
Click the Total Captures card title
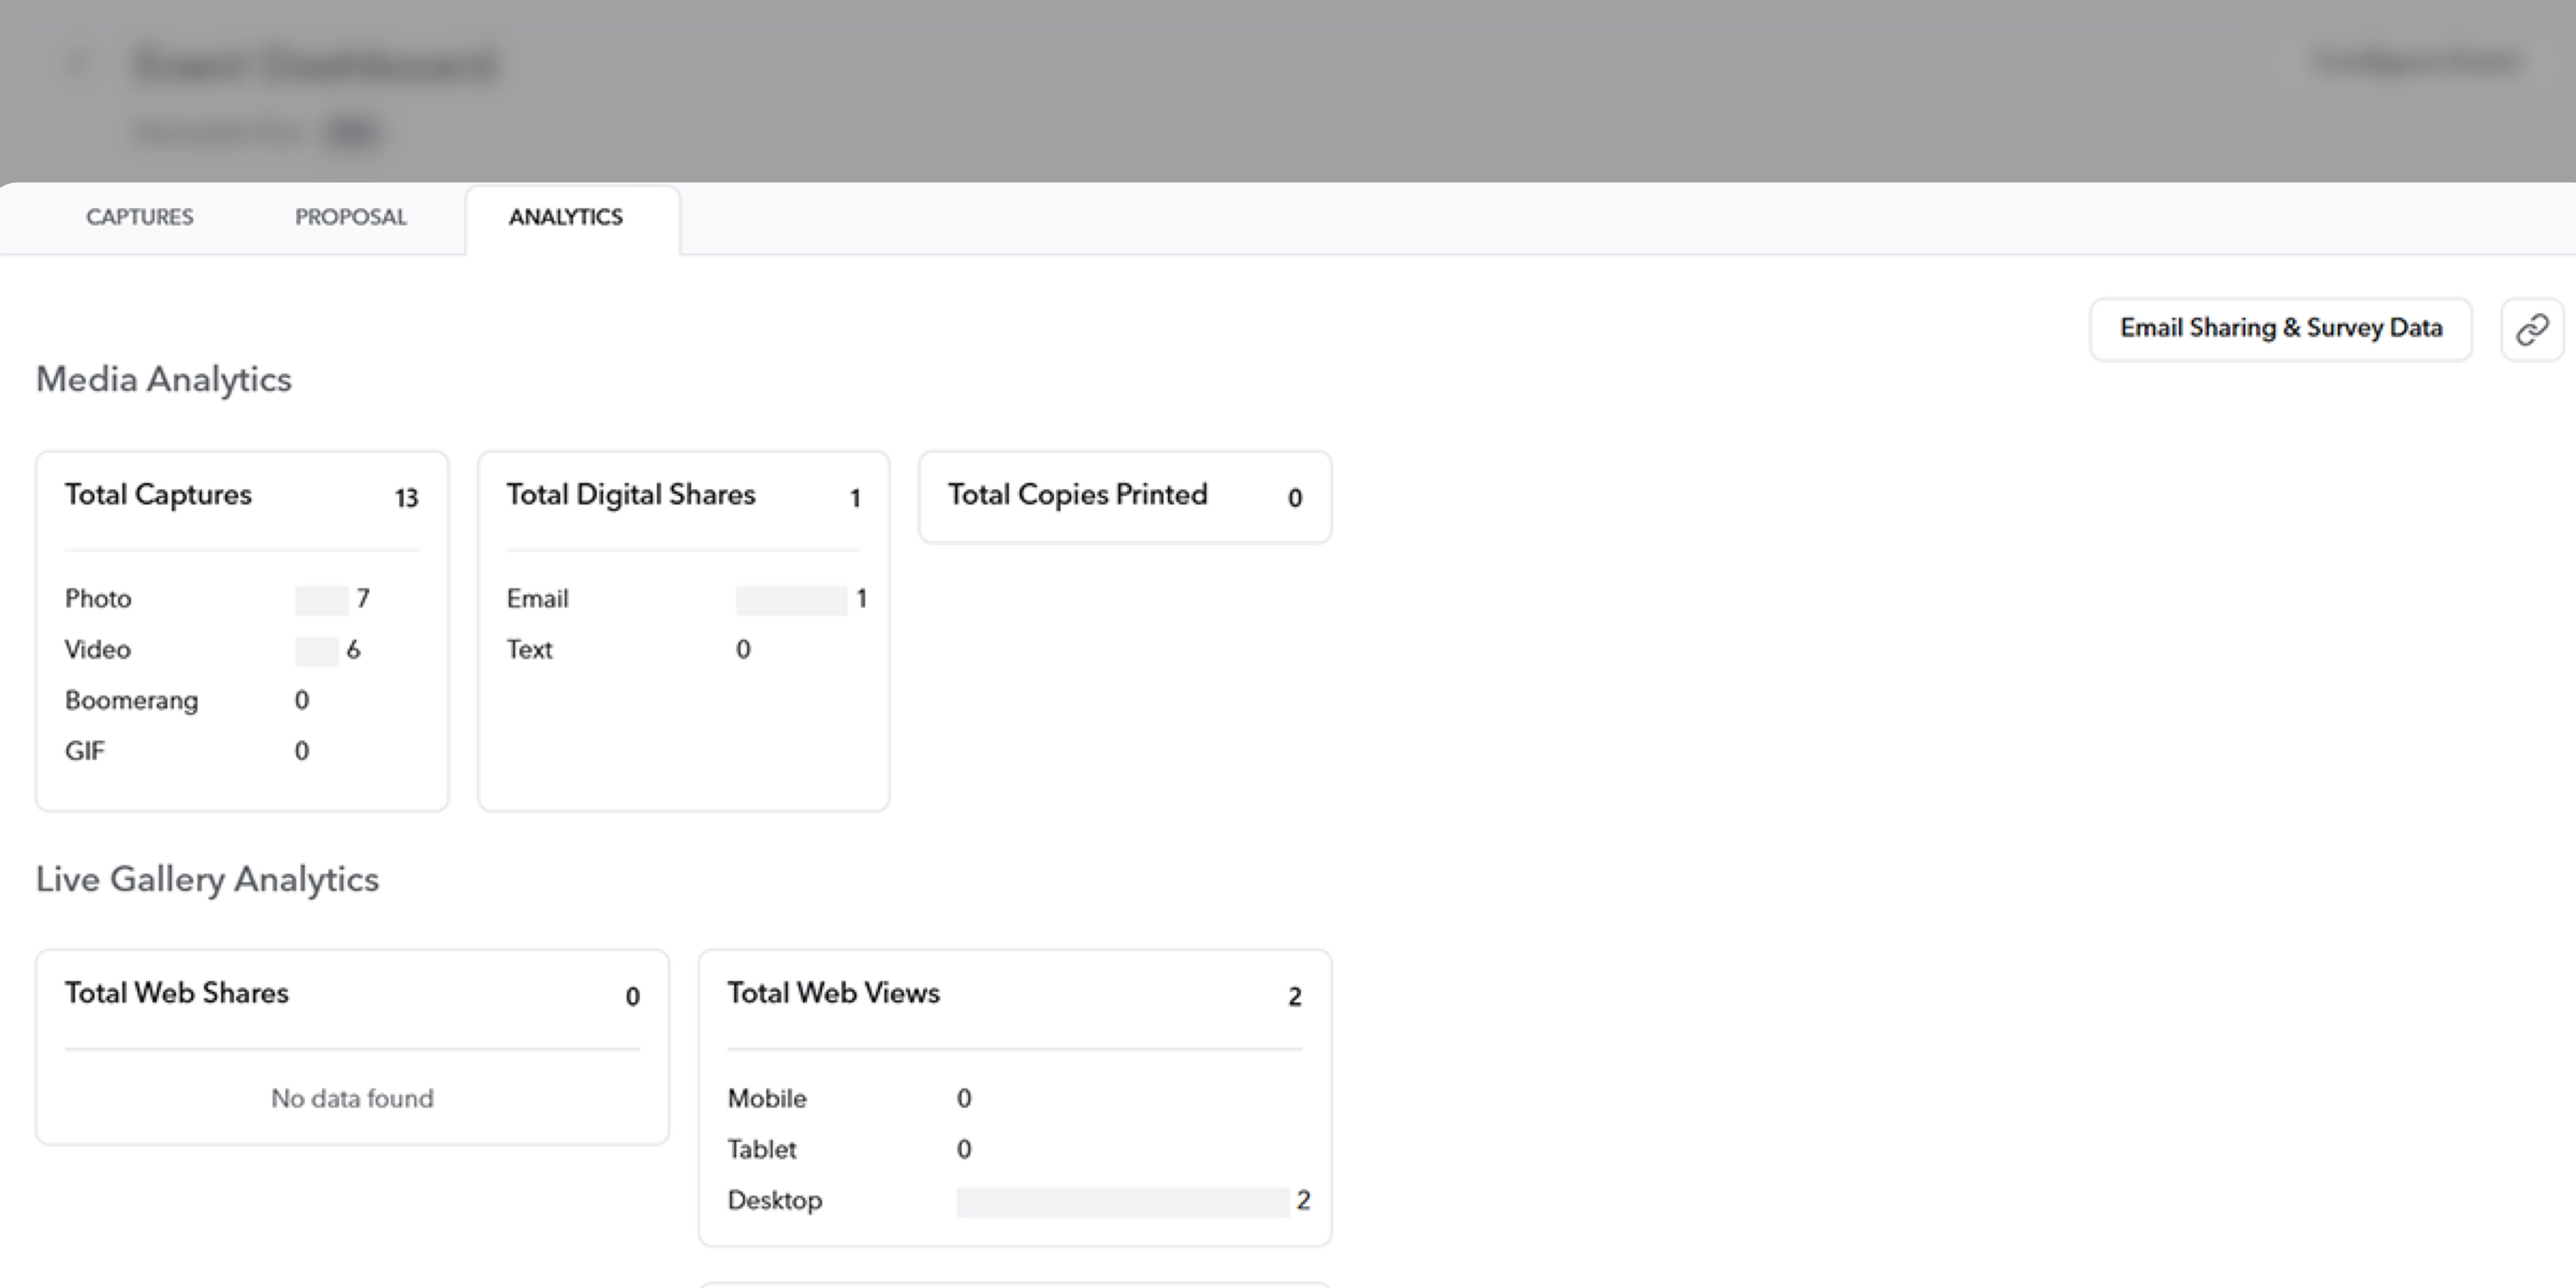(x=158, y=494)
